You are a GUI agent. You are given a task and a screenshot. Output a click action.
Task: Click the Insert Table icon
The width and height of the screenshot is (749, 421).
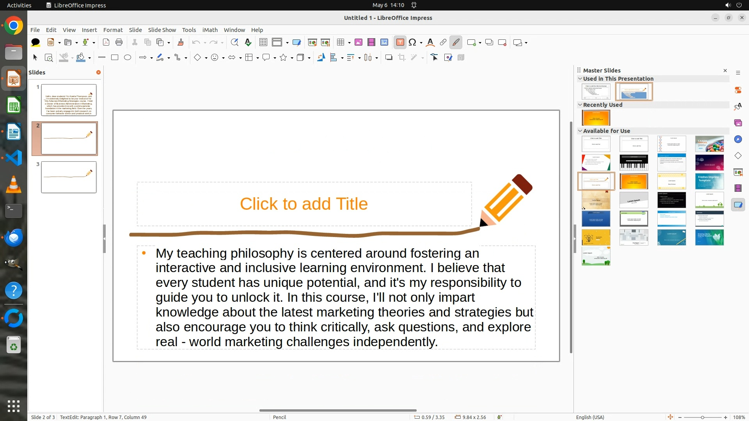click(341, 42)
